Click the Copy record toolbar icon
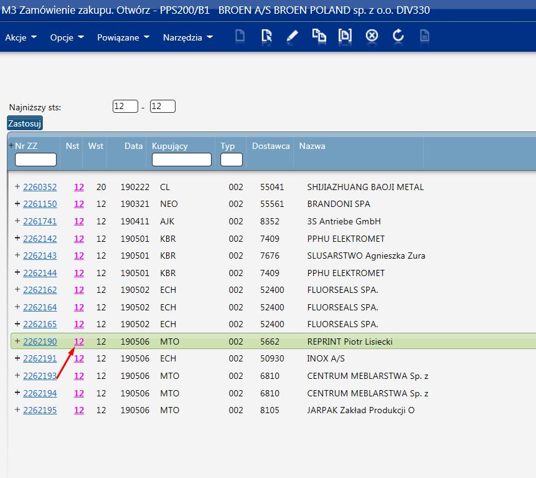This screenshot has width=536, height=478. (x=319, y=36)
